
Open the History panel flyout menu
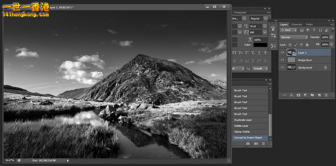(269, 84)
